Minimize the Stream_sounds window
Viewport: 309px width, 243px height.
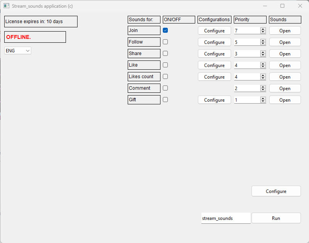click(x=265, y=6)
